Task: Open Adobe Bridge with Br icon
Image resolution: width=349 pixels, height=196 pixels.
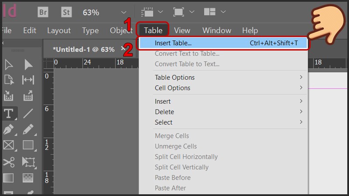Action: point(43,12)
